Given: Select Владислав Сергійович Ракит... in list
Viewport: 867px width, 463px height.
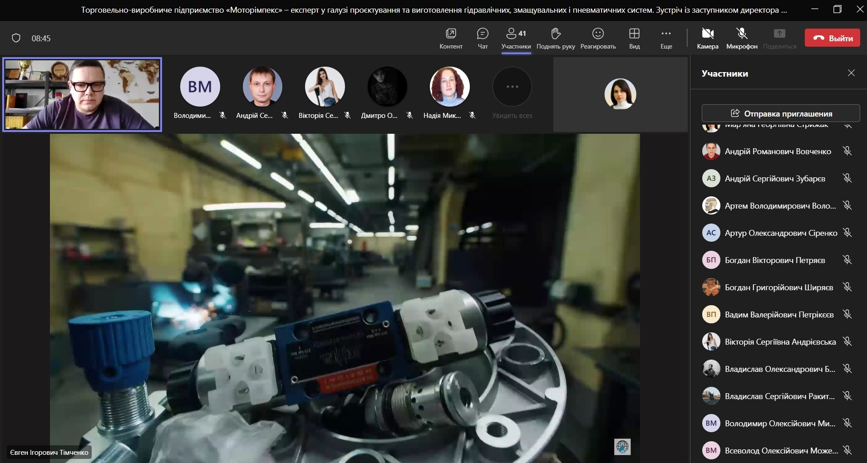Looking at the screenshot, I should click(778, 396).
